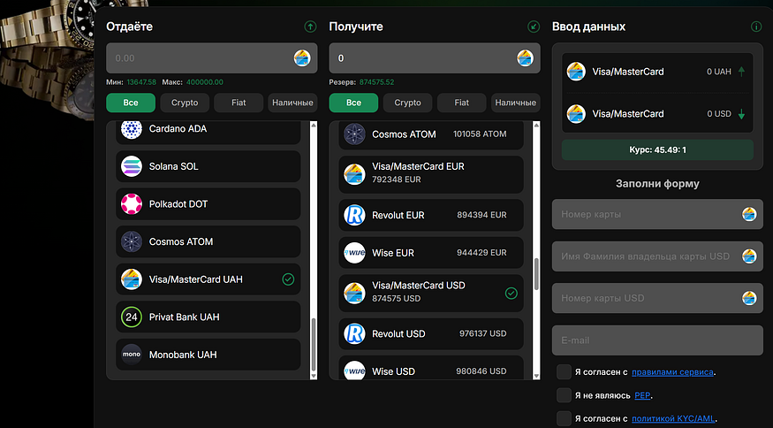Focus Имя Фамилия владельца карты USD field
This screenshot has height=428, width=773.
[x=657, y=256]
